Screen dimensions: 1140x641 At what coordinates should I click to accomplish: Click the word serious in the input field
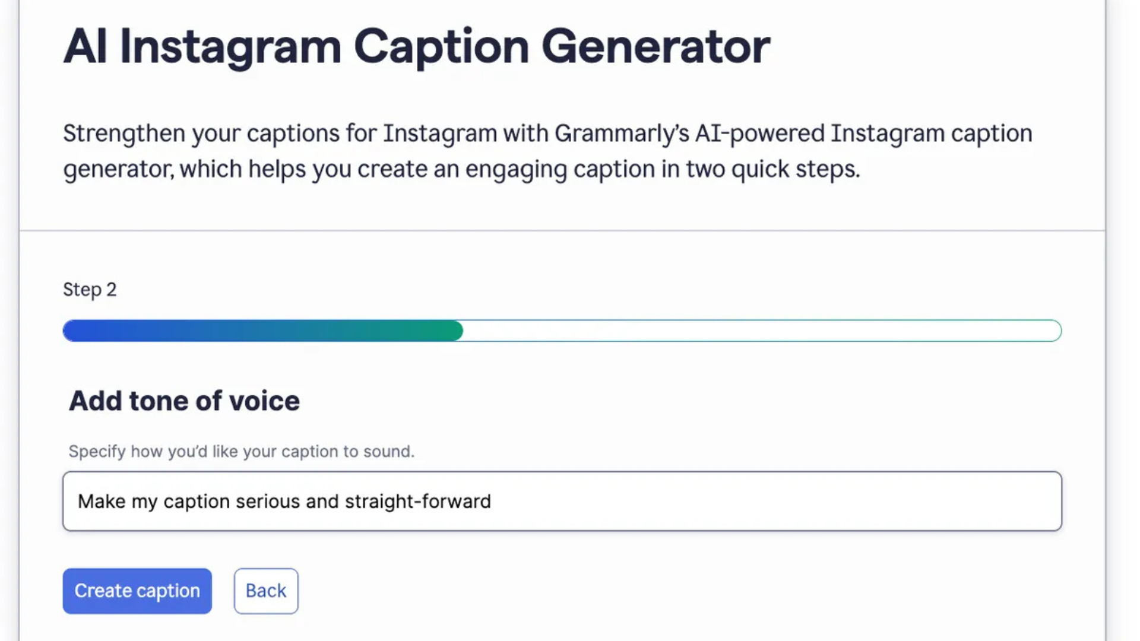(x=269, y=501)
